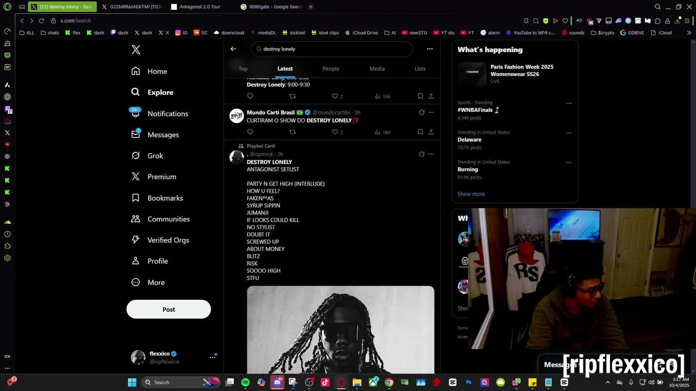Open options for the #WNBAFinals trend
Image resolution: width=696 pixels, height=391 pixels.
569,103
